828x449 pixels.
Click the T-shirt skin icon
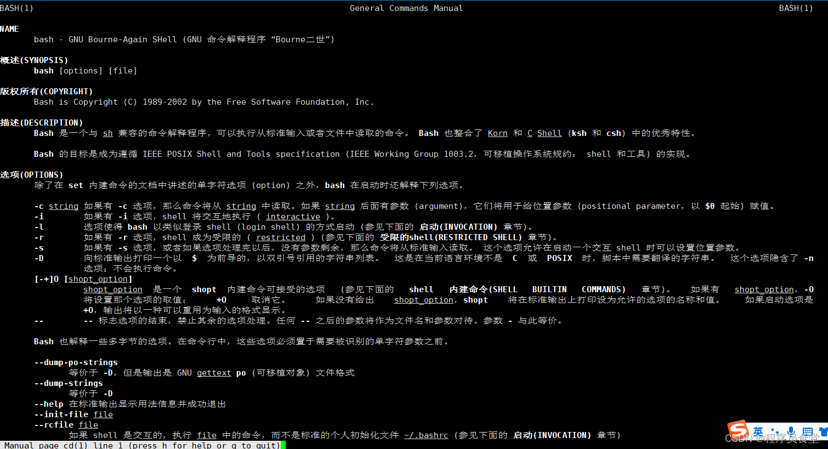click(x=823, y=430)
